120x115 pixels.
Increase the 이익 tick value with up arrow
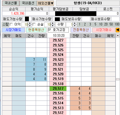[30, 23]
